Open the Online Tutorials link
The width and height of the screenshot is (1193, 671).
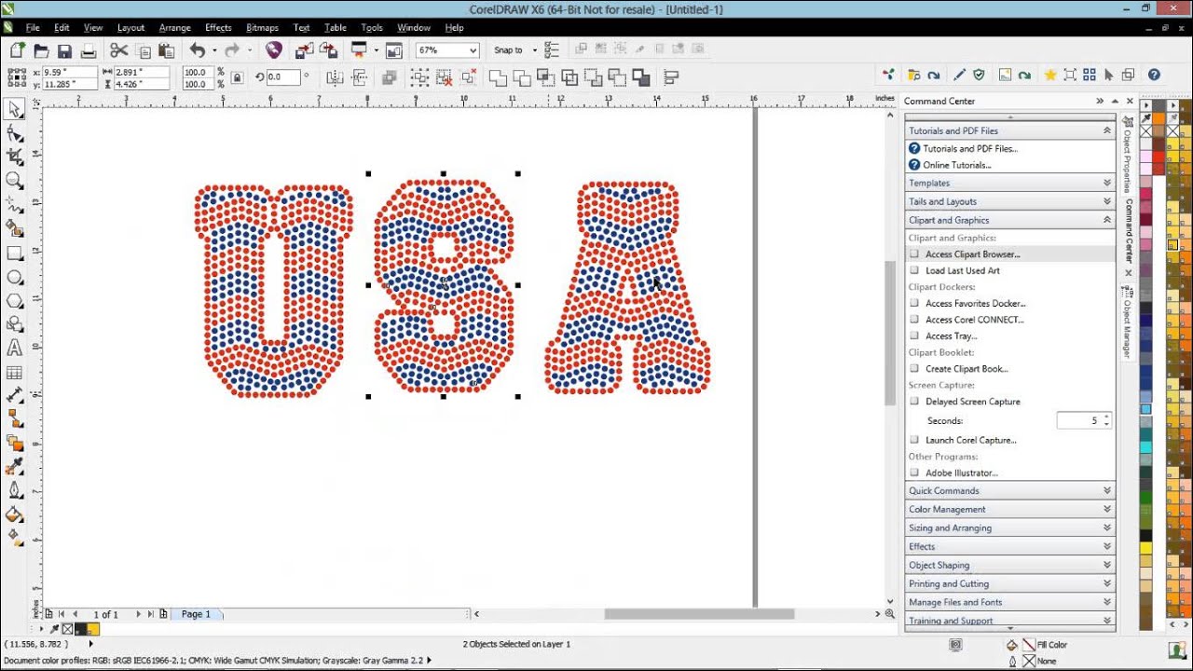pyautogui.click(x=957, y=165)
